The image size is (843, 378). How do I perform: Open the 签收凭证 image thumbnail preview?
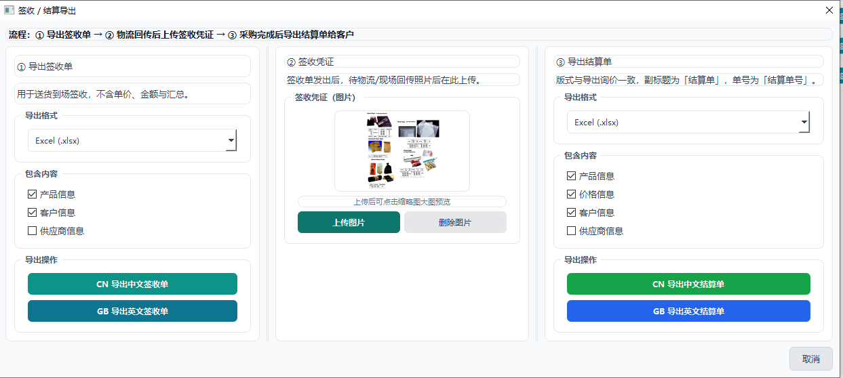(402, 151)
